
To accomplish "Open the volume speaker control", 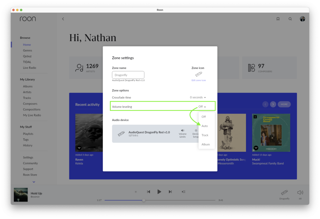I will 300,192.
